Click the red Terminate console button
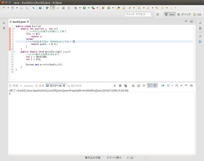Screen dimensions: 204x161 pyautogui.click(x=115, y=85)
